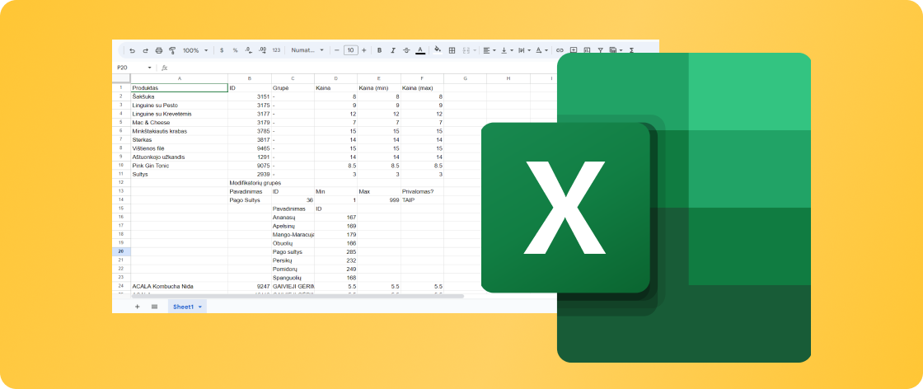
Task: Open the 100% zoom dropdown
Action: tap(195, 50)
